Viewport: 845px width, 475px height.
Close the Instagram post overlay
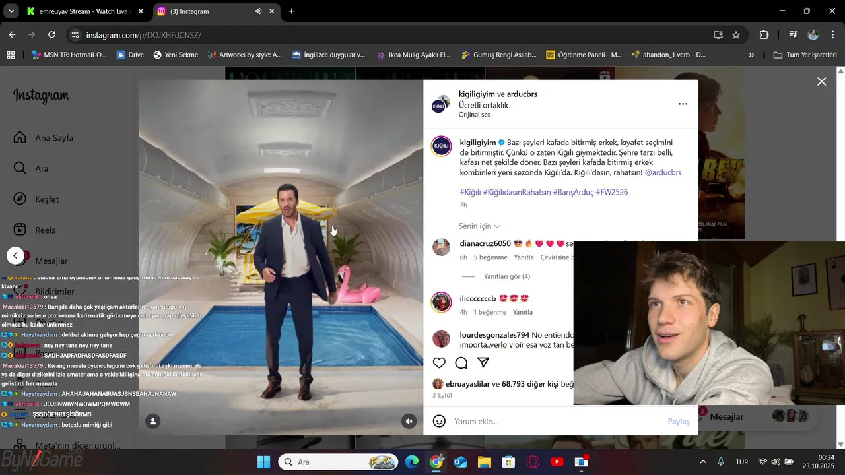point(821,82)
